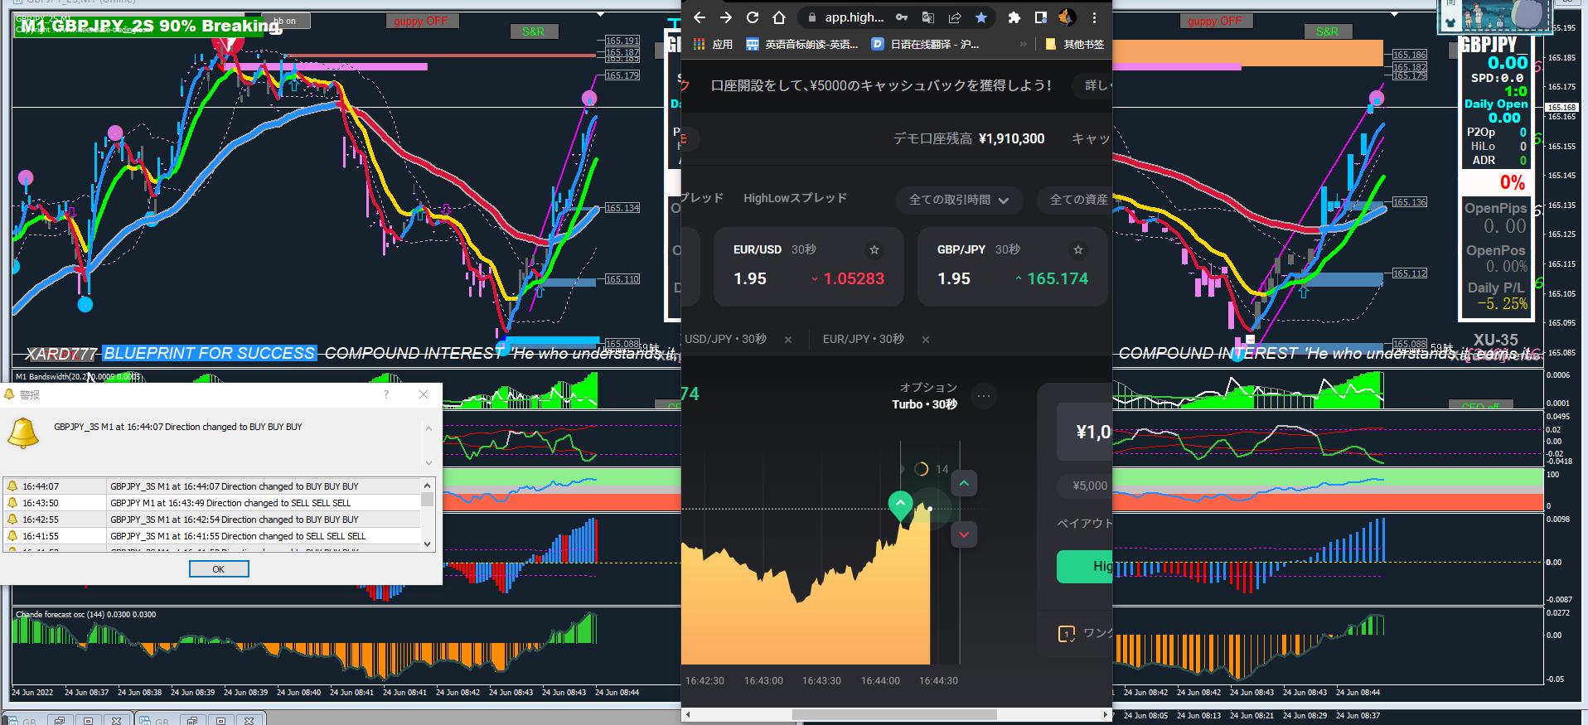
Task: Expand the hidden bookmarks chevron
Action: click(1023, 44)
